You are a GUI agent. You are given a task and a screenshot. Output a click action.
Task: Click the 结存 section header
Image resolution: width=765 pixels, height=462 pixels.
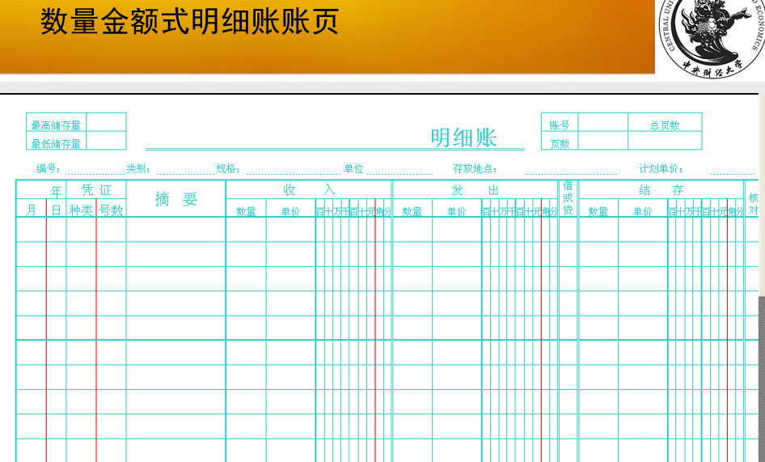tap(661, 190)
